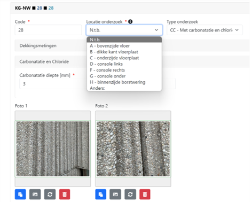Click the blue copy icon under Foto 1
Screen dimensions: 252x202
pyautogui.click(x=20, y=194)
